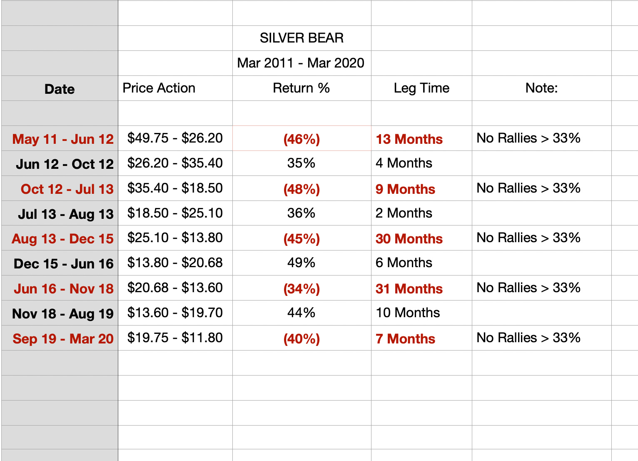Screen dimensions: 638x461
Task: Click the 13 Months leg time cell
Action: (421, 138)
